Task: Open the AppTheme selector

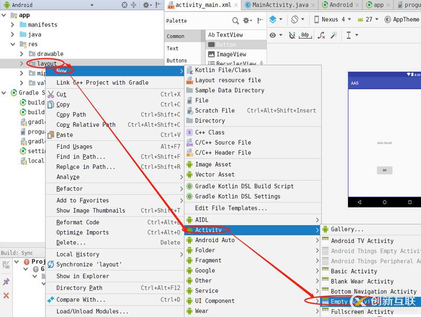Action: (x=401, y=20)
